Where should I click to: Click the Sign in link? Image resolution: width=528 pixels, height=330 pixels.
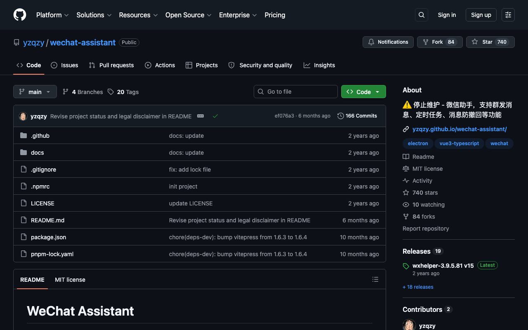point(447,15)
